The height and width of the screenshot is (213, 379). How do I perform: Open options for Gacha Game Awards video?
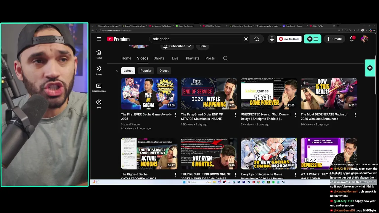(x=175, y=115)
